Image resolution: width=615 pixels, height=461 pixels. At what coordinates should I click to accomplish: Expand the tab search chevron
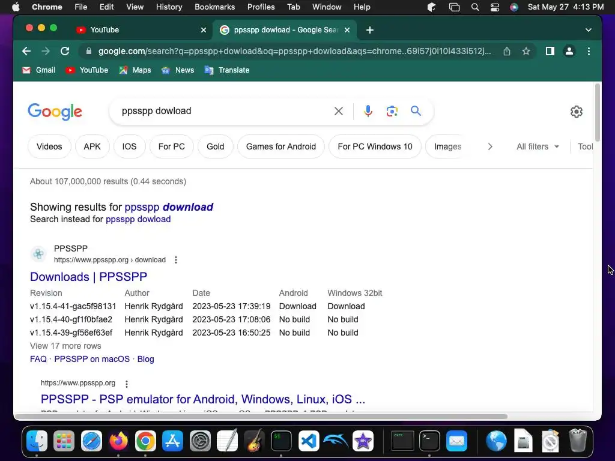[588, 30]
